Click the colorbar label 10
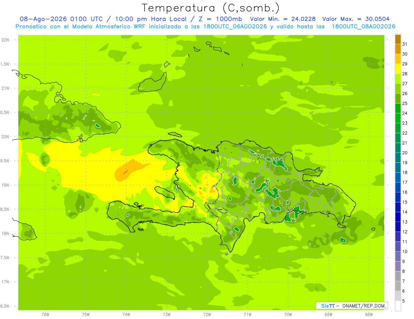Image resolution: width=414 pixels, height=319 pixels. tap(405, 252)
